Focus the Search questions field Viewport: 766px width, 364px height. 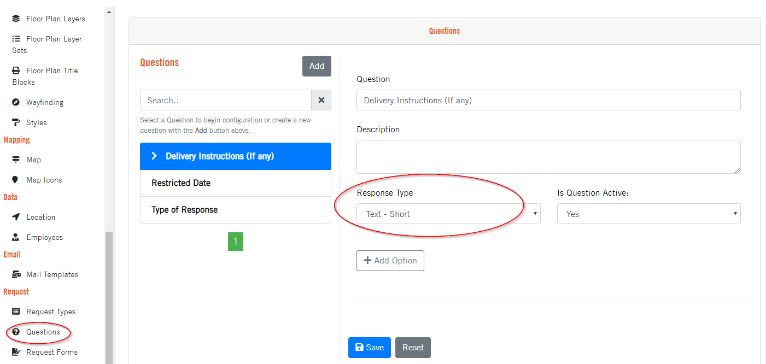(226, 100)
